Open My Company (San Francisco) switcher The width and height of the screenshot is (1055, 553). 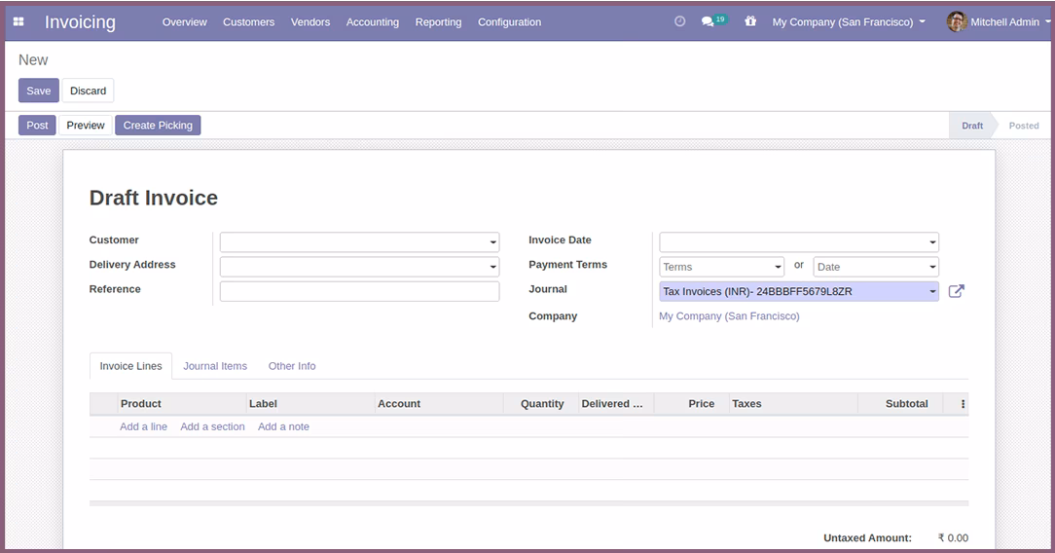(x=849, y=21)
